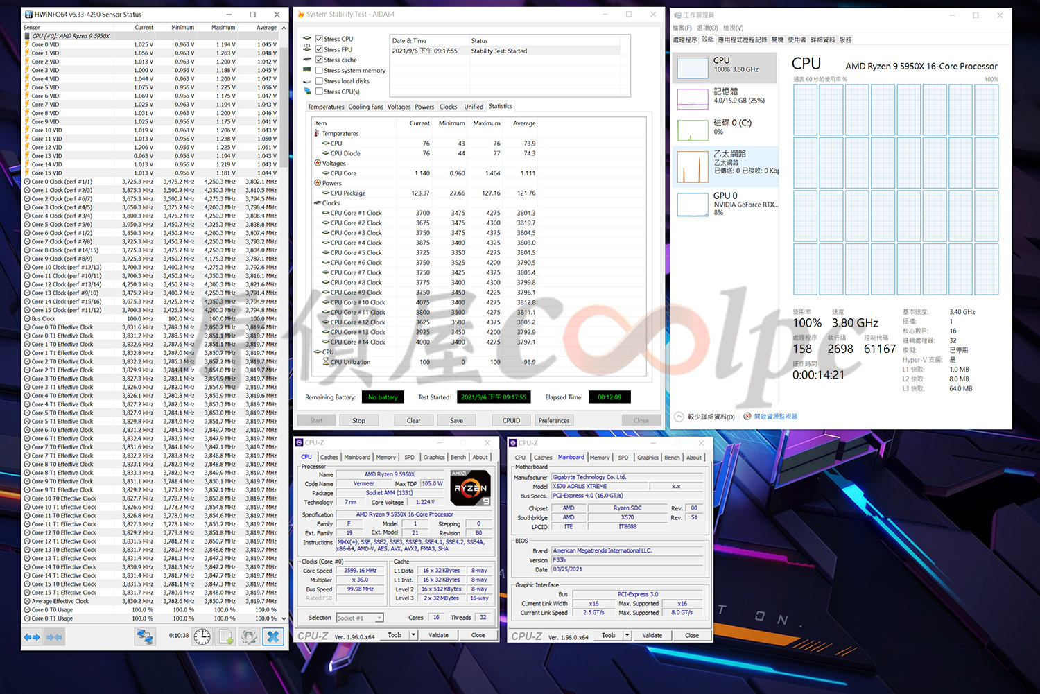The width and height of the screenshot is (1040, 694).
Task: Click Task Manager memory usage graph thumbnail
Action: point(693,98)
